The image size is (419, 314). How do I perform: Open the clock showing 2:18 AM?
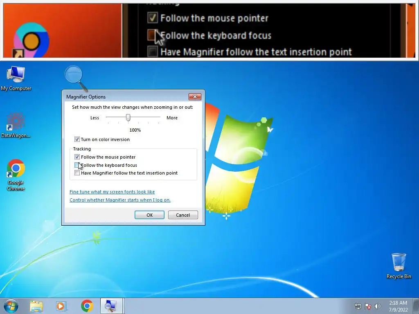pyautogui.click(x=398, y=306)
